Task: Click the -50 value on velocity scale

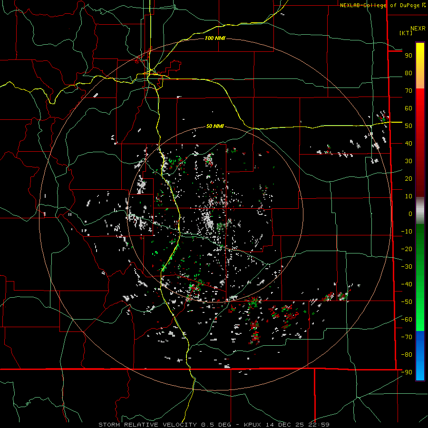Action: click(407, 302)
